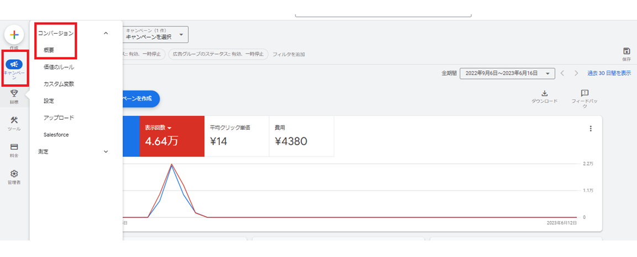
Task: Click the Save icon
Action: (x=627, y=51)
